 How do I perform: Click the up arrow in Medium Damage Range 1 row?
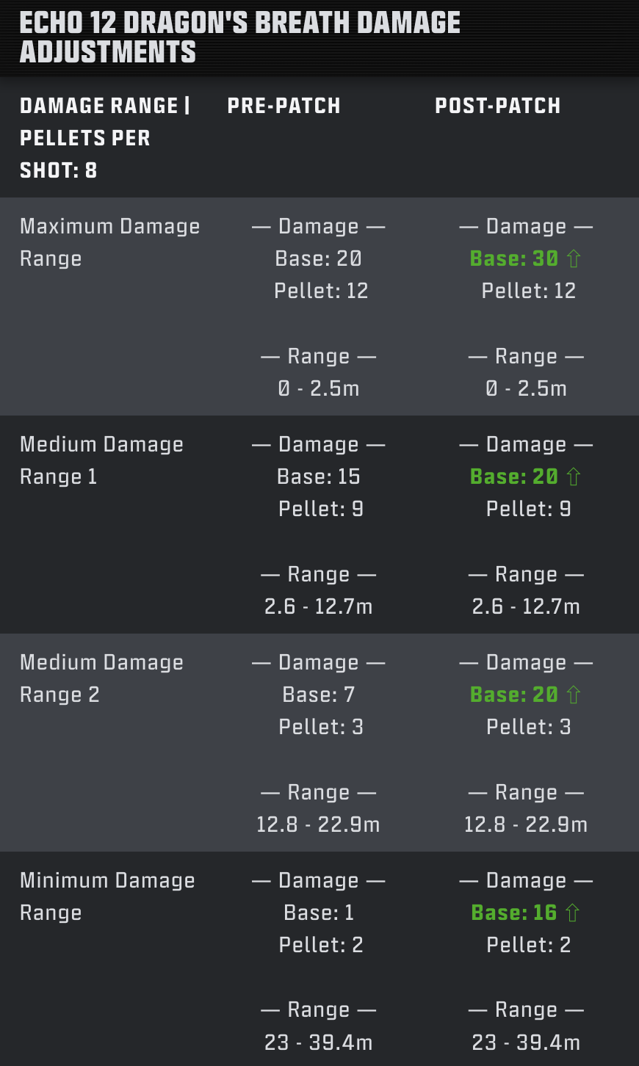click(574, 476)
